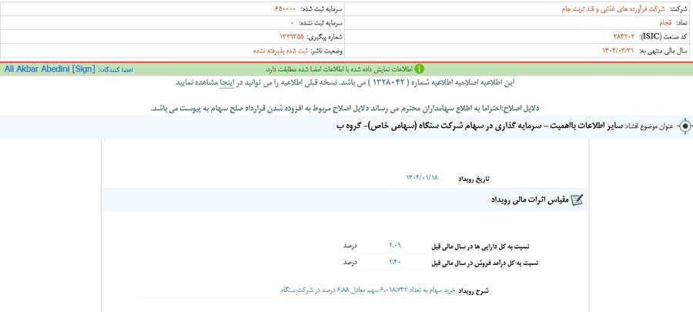Click the total assets ratio percentage field

click(396, 247)
